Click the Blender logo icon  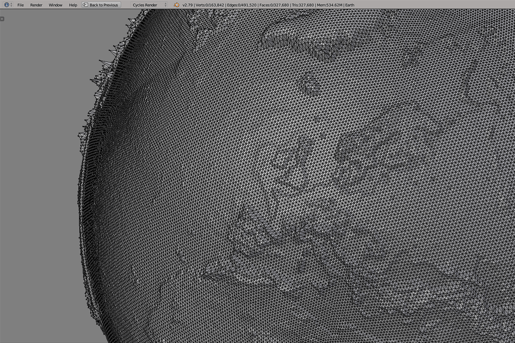pyautogui.click(x=177, y=5)
